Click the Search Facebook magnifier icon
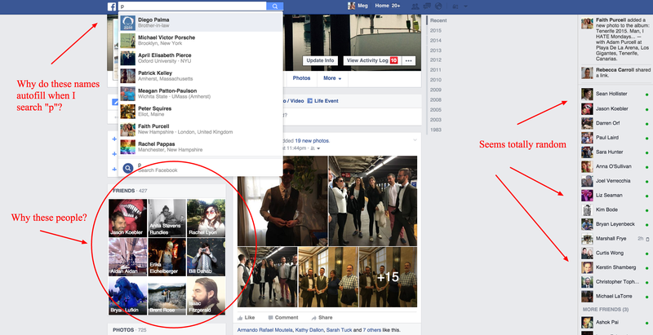Image resolution: width=653 pixels, height=335 pixels. pyautogui.click(x=128, y=168)
